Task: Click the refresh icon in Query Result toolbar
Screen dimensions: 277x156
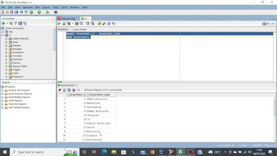Action: [69, 90]
